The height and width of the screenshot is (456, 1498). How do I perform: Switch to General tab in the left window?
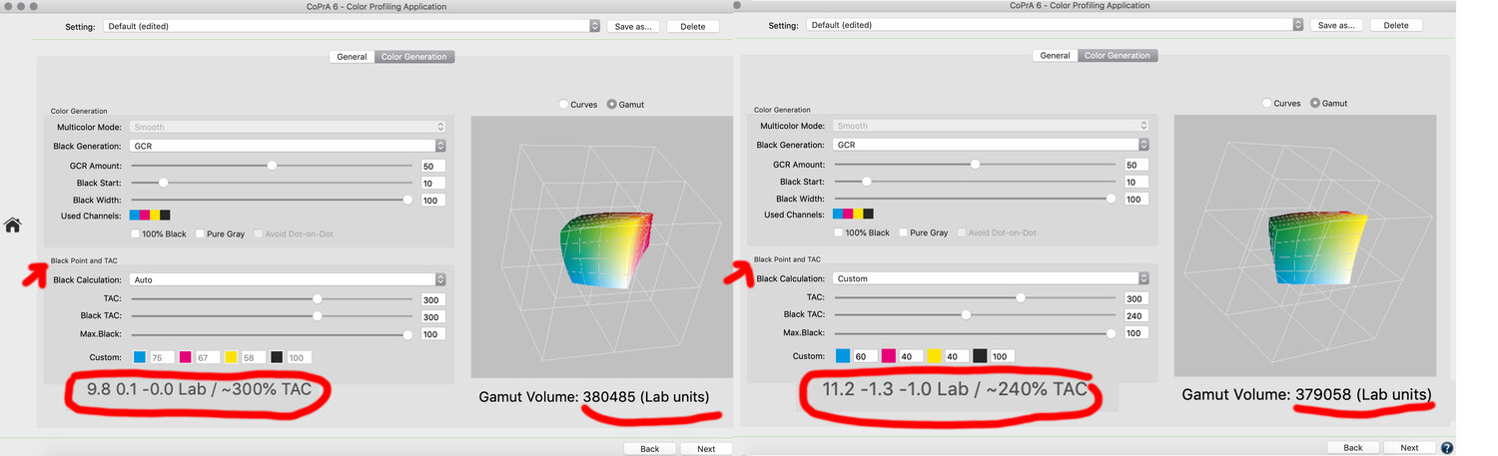[352, 57]
